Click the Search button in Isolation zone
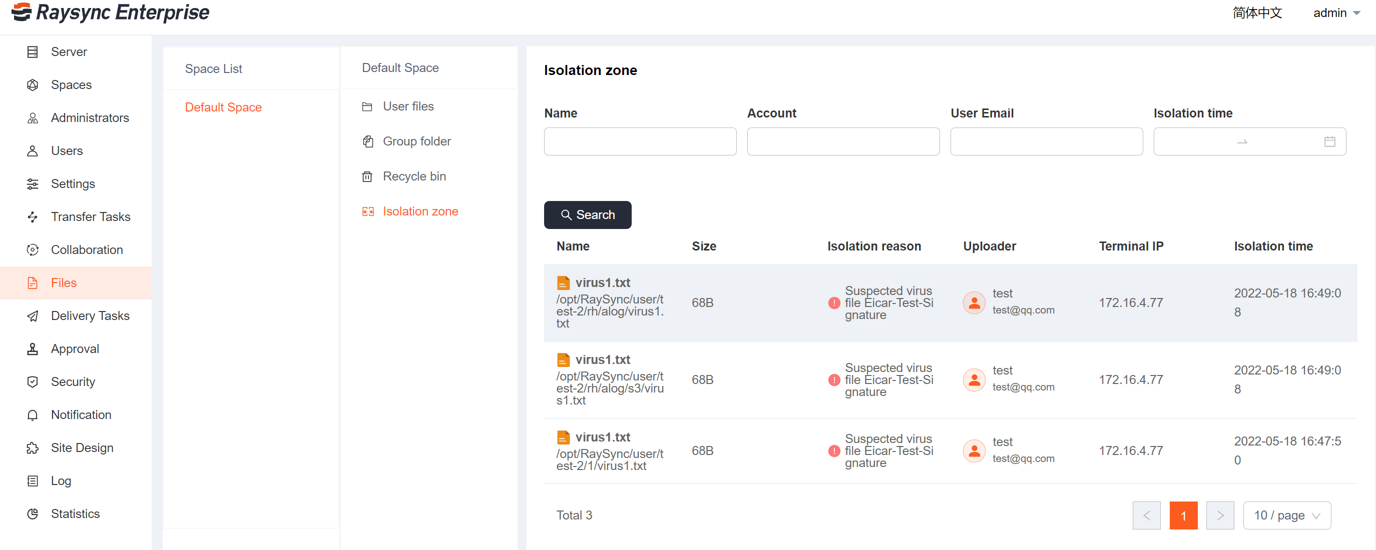This screenshot has width=1376, height=550. [x=587, y=214]
